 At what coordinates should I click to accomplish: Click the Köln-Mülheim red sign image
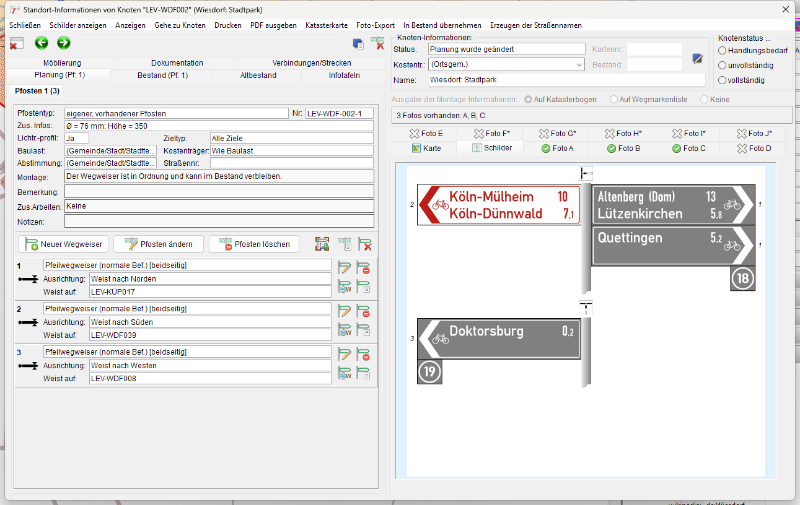pyautogui.click(x=499, y=205)
